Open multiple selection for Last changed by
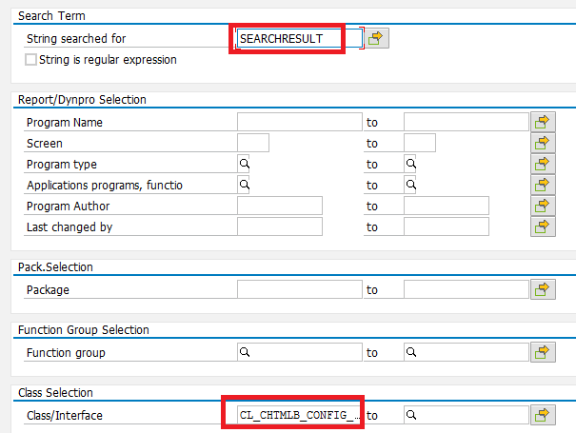 pyautogui.click(x=543, y=226)
